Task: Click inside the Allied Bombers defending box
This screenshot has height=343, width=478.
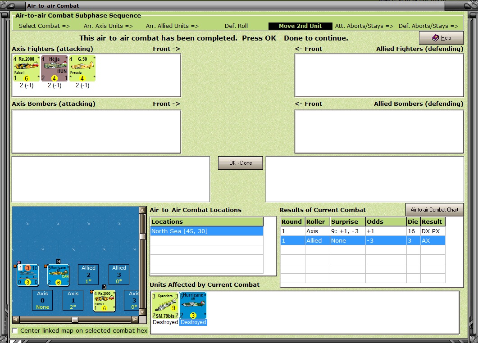Action: [x=379, y=131]
